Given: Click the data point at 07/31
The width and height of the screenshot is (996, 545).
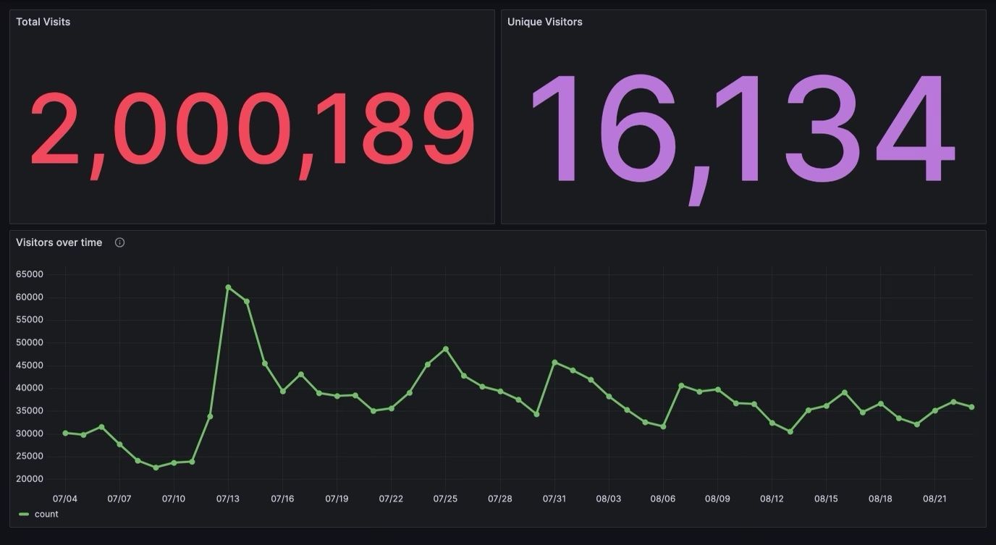Looking at the screenshot, I should [x=554, y=363].
